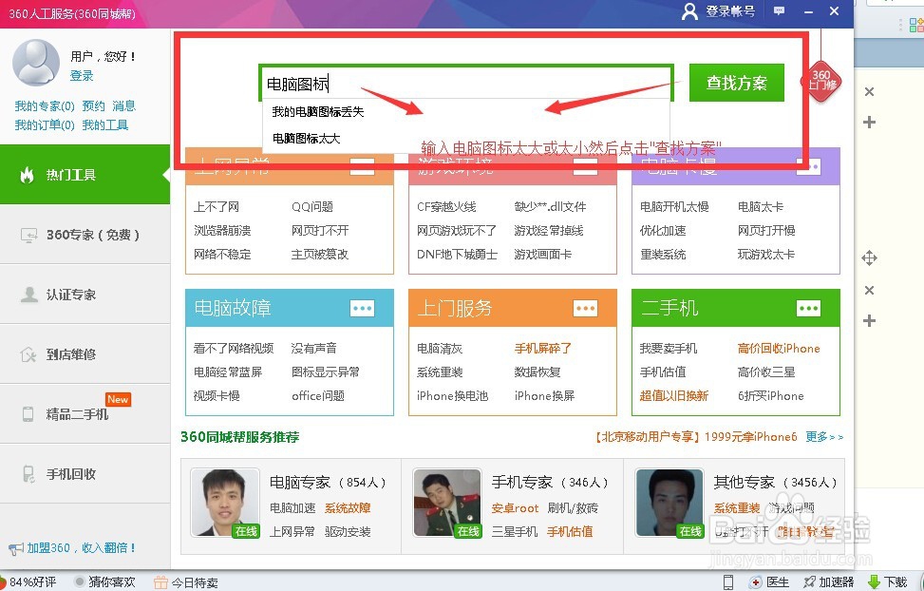The image size is (924, 591).
Task: Expand more options in 电脑卡慢 card
Action: (x=808, y=167)
